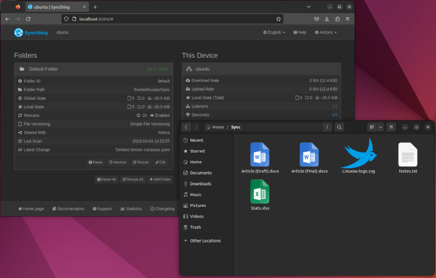This screenshot has height=278, width=436.
Task: Click Sync in Files path bar
Action: click(x=236, y=127)
